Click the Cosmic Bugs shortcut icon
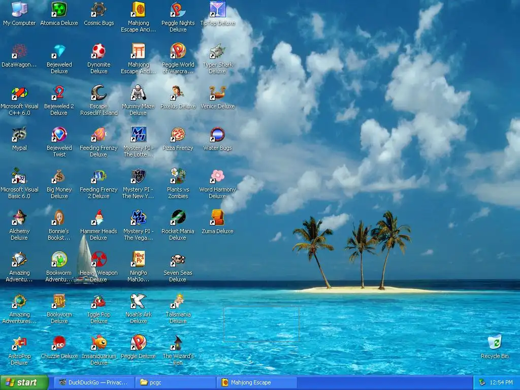Screen dimensions: 520x390 coord(99,10)
